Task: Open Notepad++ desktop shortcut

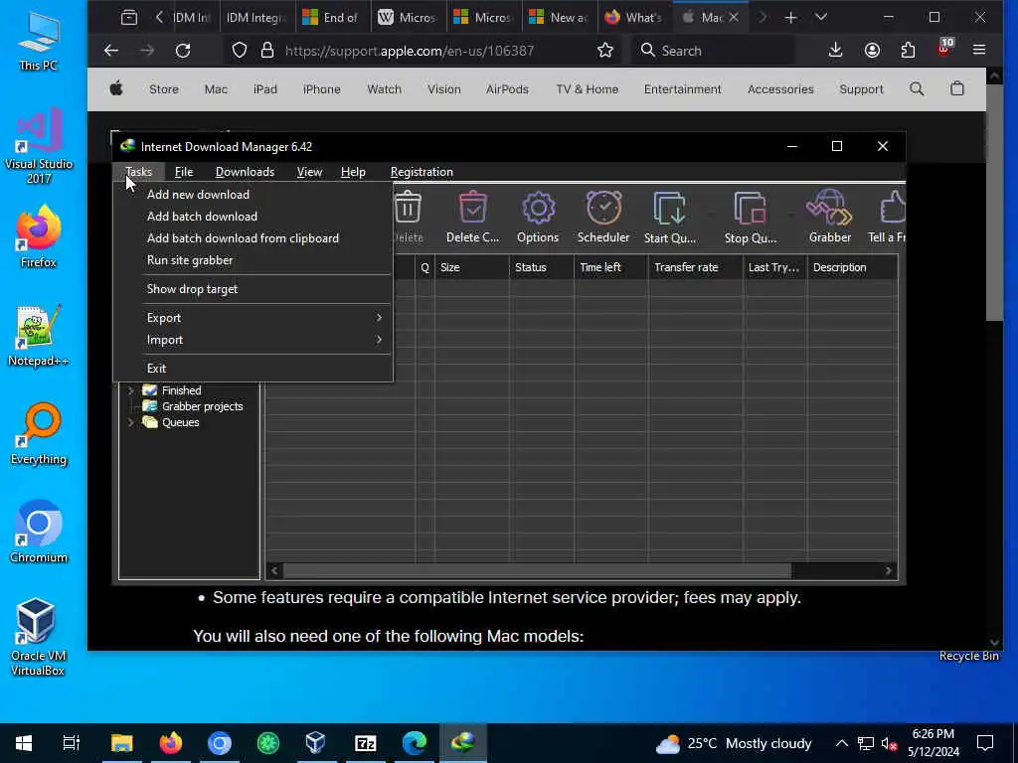Action: pos(39,336)
